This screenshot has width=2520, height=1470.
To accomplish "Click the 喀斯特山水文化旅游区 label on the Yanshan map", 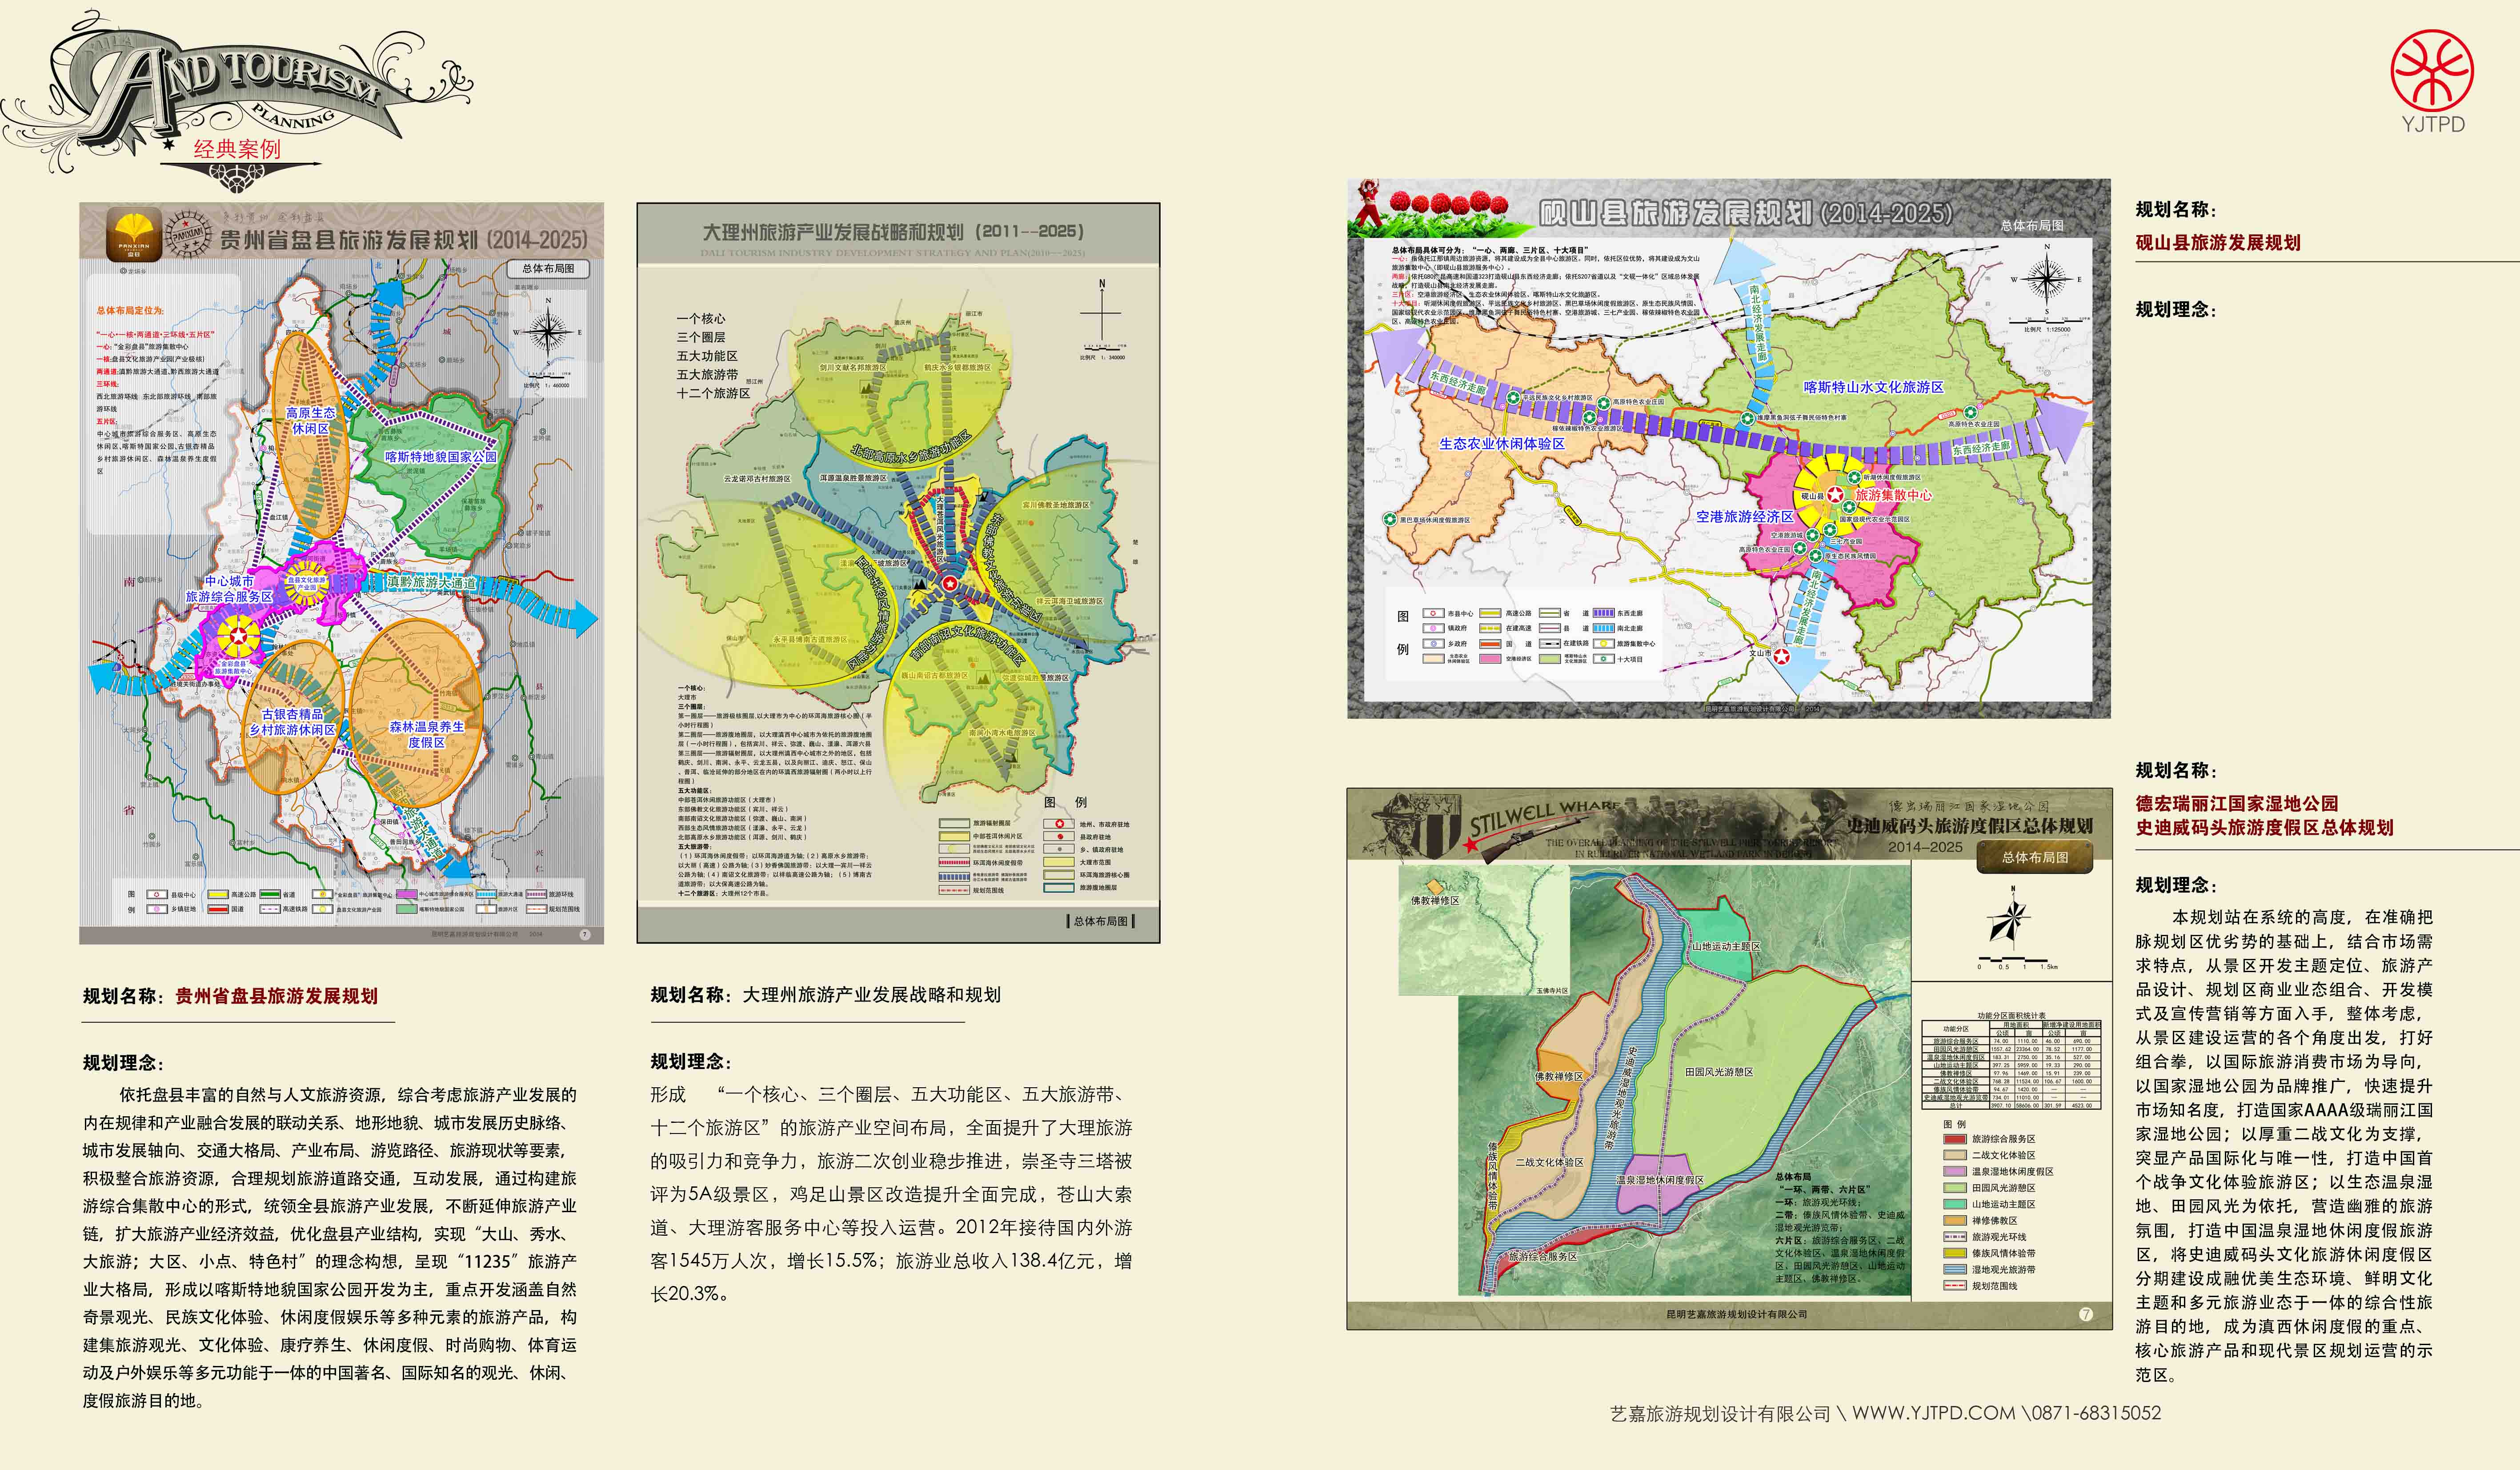I will pos(1873,387).
